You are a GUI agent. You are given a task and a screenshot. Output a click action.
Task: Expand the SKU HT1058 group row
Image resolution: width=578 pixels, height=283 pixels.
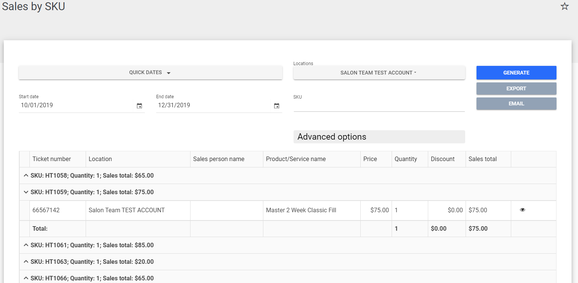click(26, 176)
